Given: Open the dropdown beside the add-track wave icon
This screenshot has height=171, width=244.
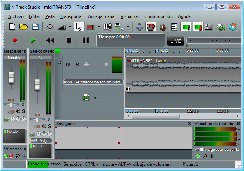Looking at the screenshot, I should (96, 98).
